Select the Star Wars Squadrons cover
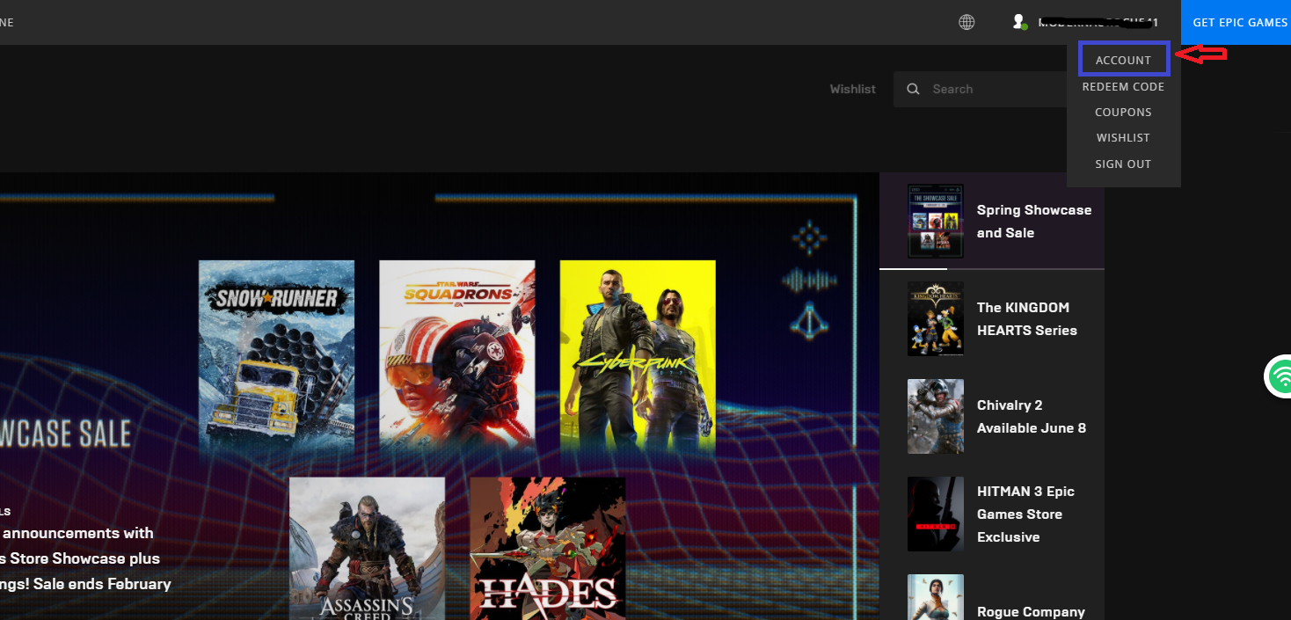The image size is (1291, 620). pyautogui.click(x=457, y=359)
